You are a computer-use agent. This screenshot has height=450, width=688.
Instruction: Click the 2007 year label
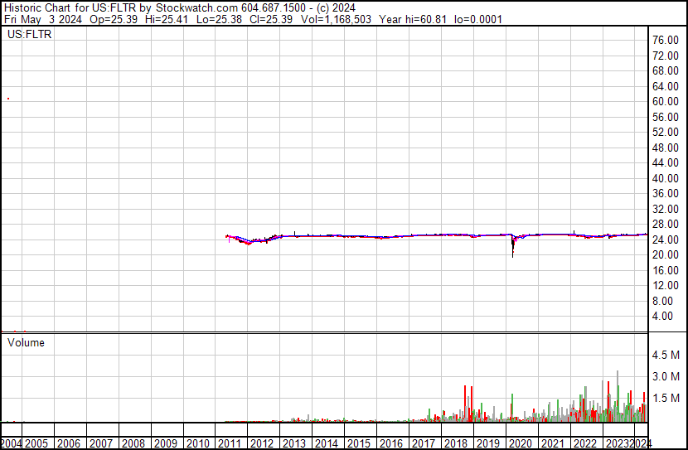coord(101,443)
